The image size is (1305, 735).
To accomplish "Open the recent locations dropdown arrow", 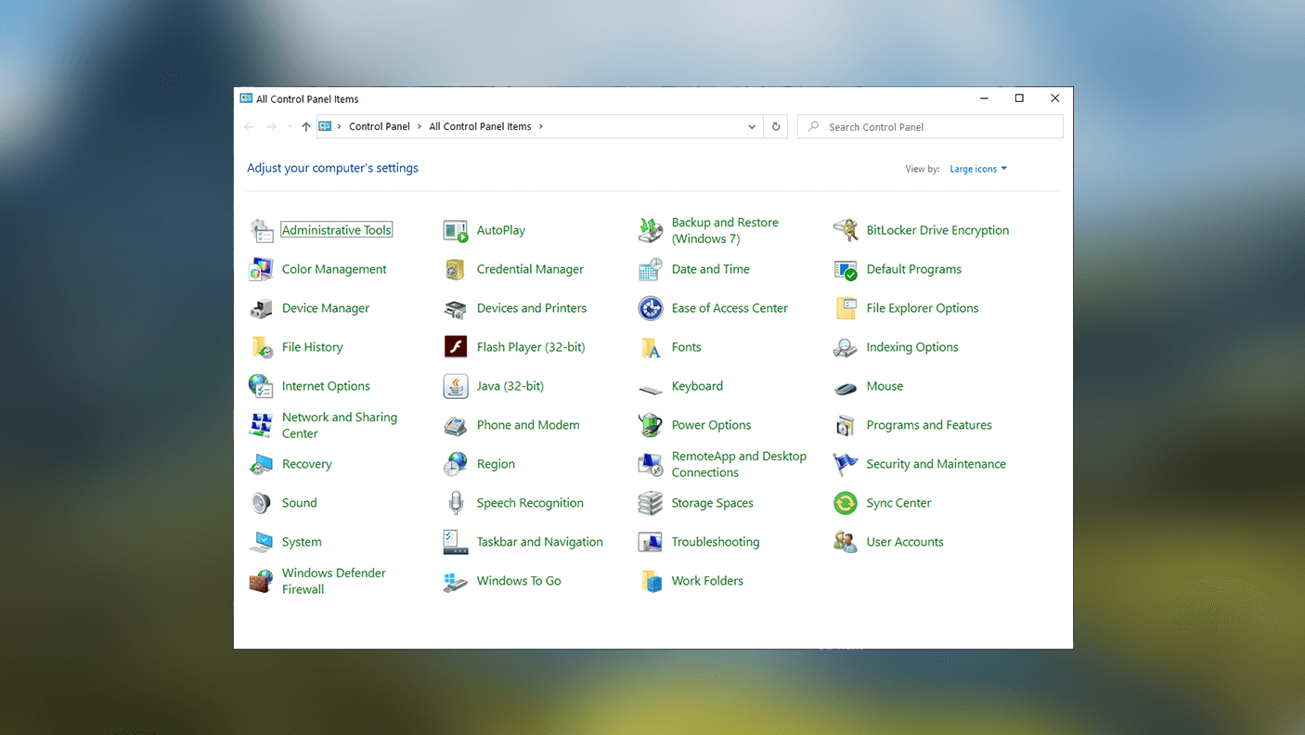I will point(290,127).
